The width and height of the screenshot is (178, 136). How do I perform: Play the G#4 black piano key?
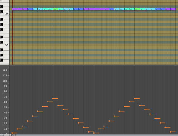[x=2, y=24]
